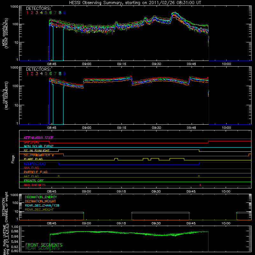Click 10:00 tick under the decimation plot
Image resolution: width=255 pixels, height=255 pixels.
pyautogui.click(x=226, y=223)
